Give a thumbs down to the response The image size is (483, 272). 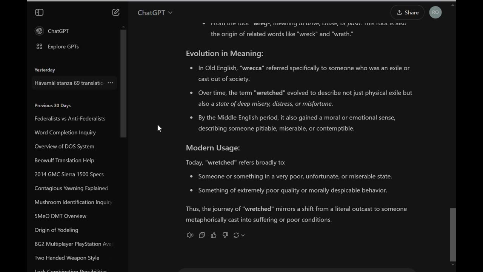point(225,235)
